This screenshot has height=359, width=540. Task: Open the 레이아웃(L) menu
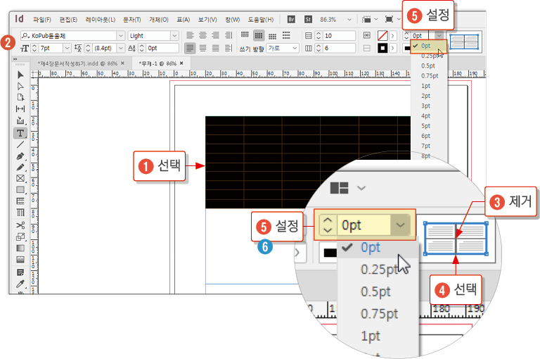coord(101,20)
